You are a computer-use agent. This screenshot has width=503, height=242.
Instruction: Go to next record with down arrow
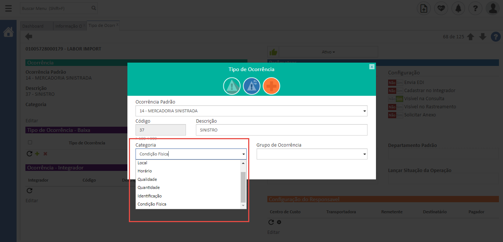point(483,37)
